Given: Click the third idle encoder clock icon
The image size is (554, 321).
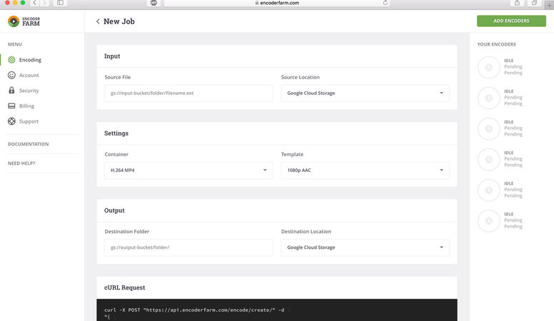Looking at the screenshot, I should [489, 128].
